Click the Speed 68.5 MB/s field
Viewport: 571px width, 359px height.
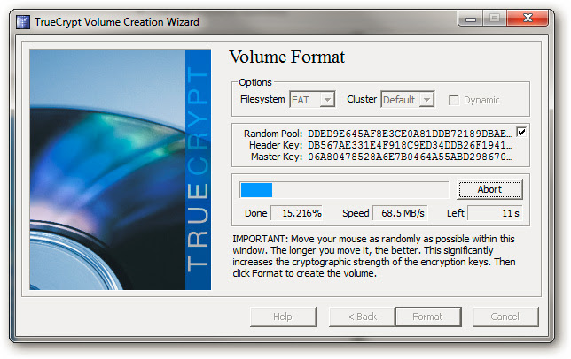(400, 213)
